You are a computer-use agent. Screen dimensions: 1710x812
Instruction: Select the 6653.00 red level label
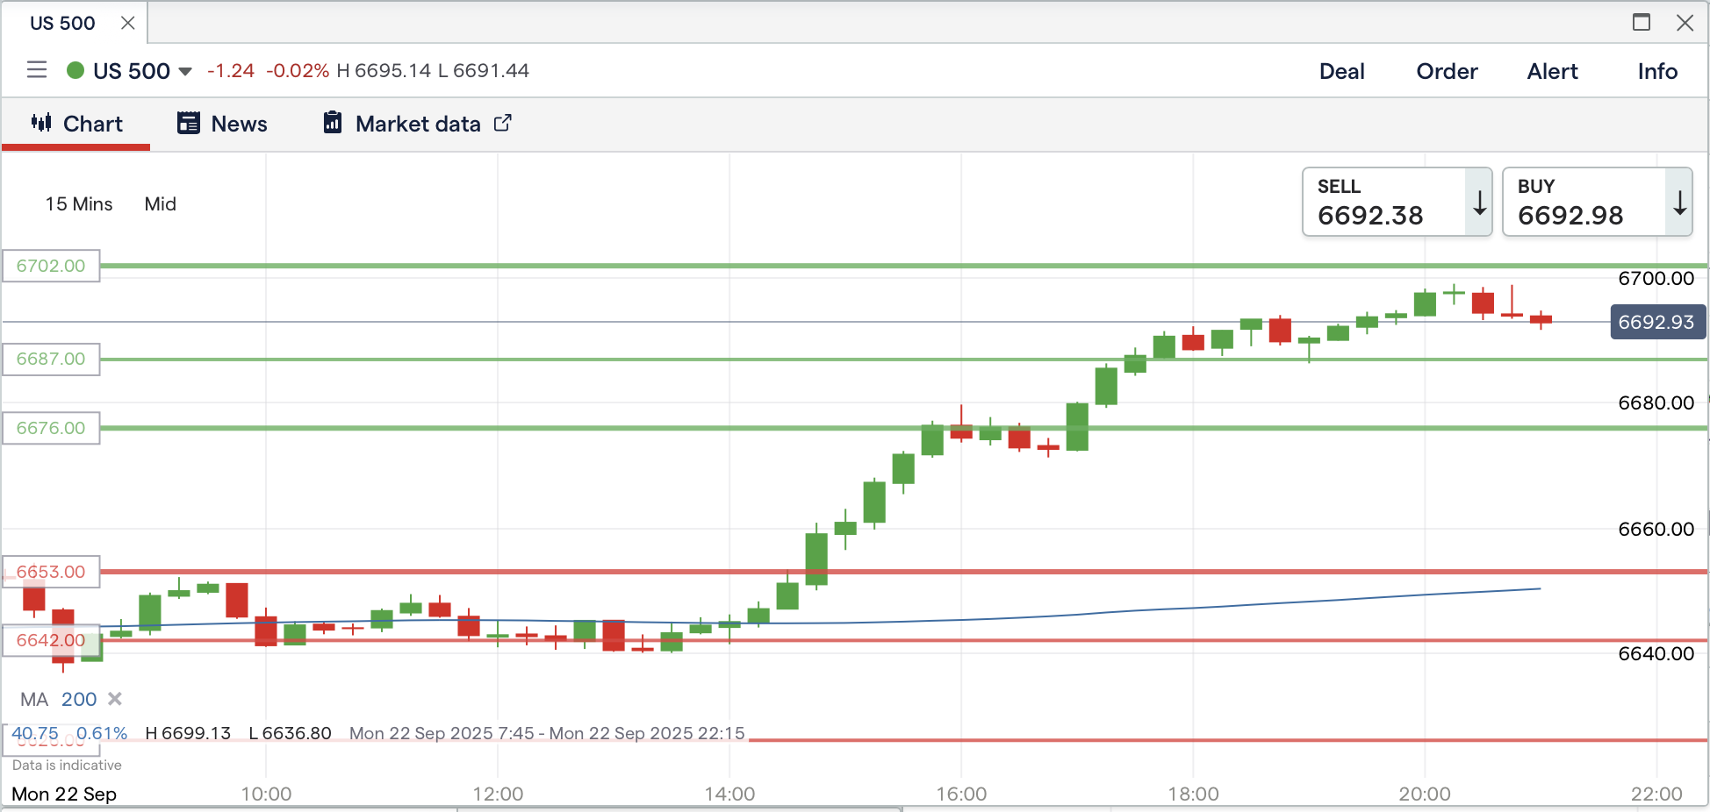coord(51,572)
